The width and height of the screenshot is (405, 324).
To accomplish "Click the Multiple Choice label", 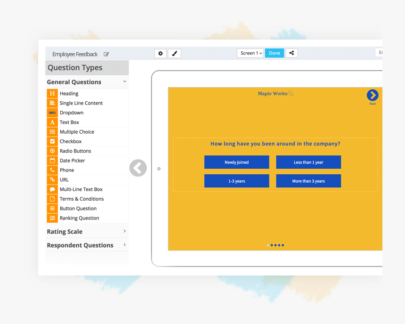I will [77, 132].
